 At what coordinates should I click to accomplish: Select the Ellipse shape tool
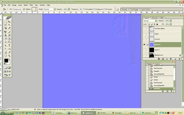click(9, 49)
